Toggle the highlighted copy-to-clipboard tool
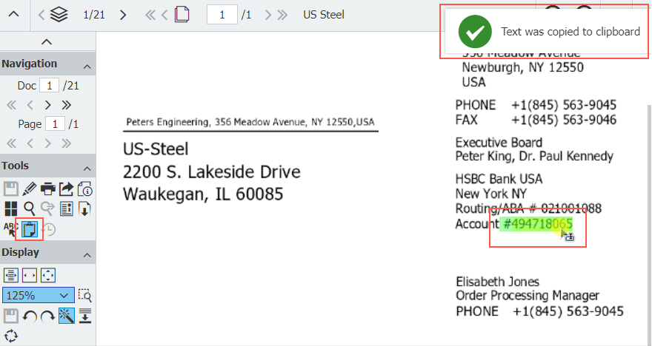This screenshot has width=652, height=346. [29, 229]
